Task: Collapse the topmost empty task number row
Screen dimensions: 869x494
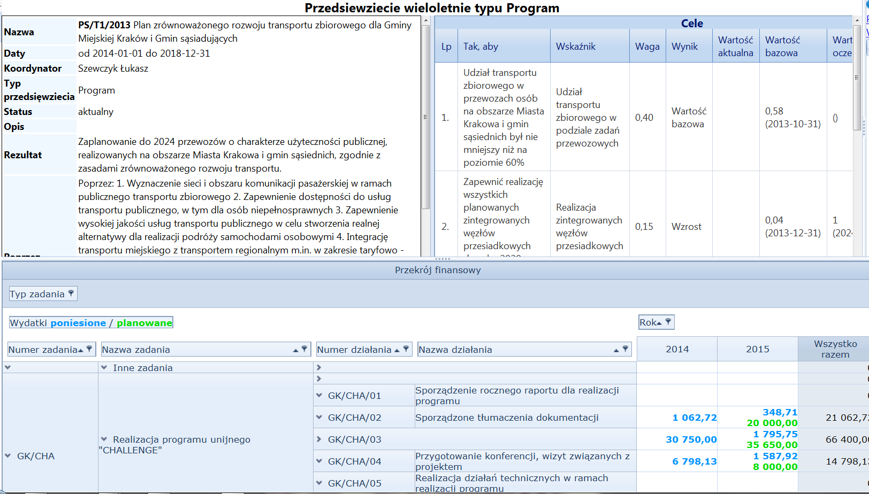Action: click(8, 368)
